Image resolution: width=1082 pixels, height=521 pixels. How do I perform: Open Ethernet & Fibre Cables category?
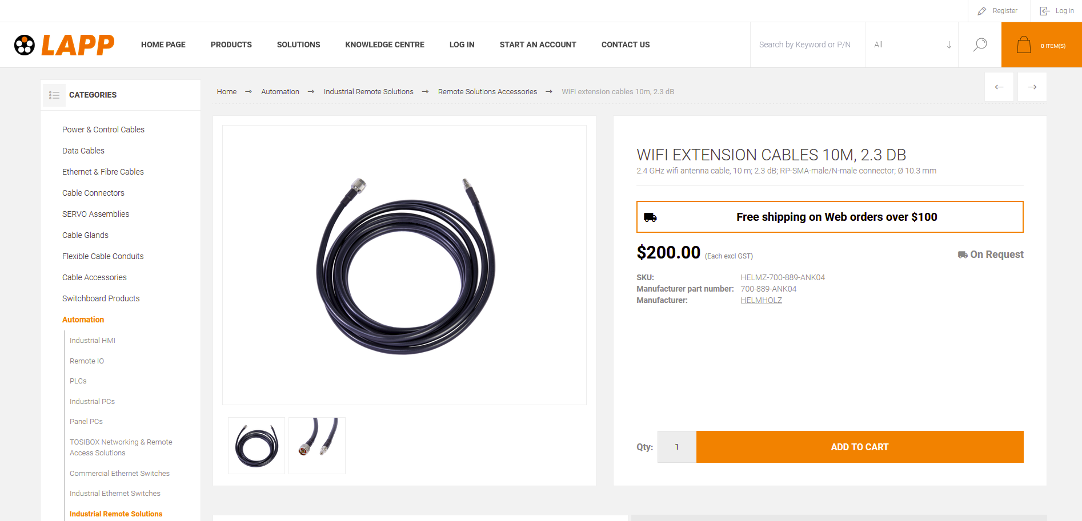click(103, 172)
